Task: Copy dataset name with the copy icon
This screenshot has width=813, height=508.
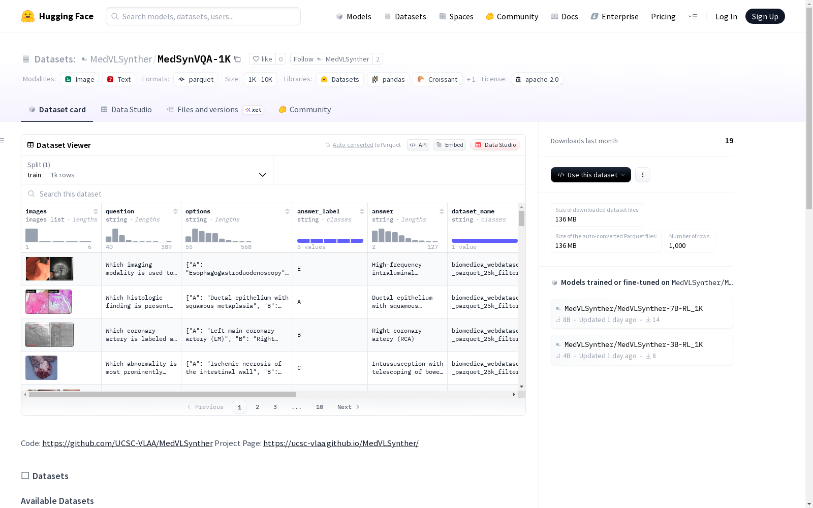Action: click(x=237, y=59)
